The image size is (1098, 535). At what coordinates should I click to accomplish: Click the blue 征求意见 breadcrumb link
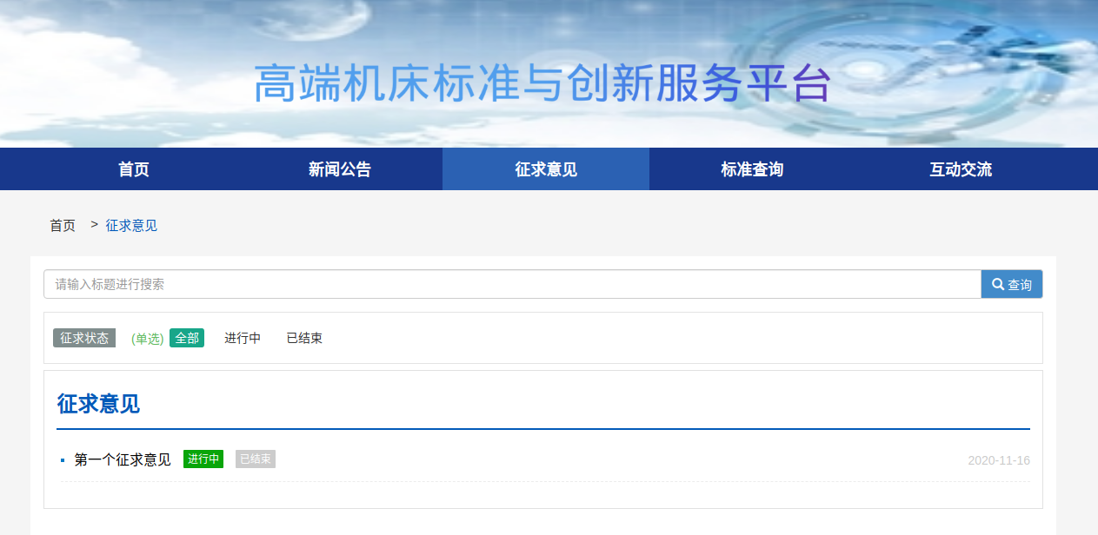tap(131, 226)
